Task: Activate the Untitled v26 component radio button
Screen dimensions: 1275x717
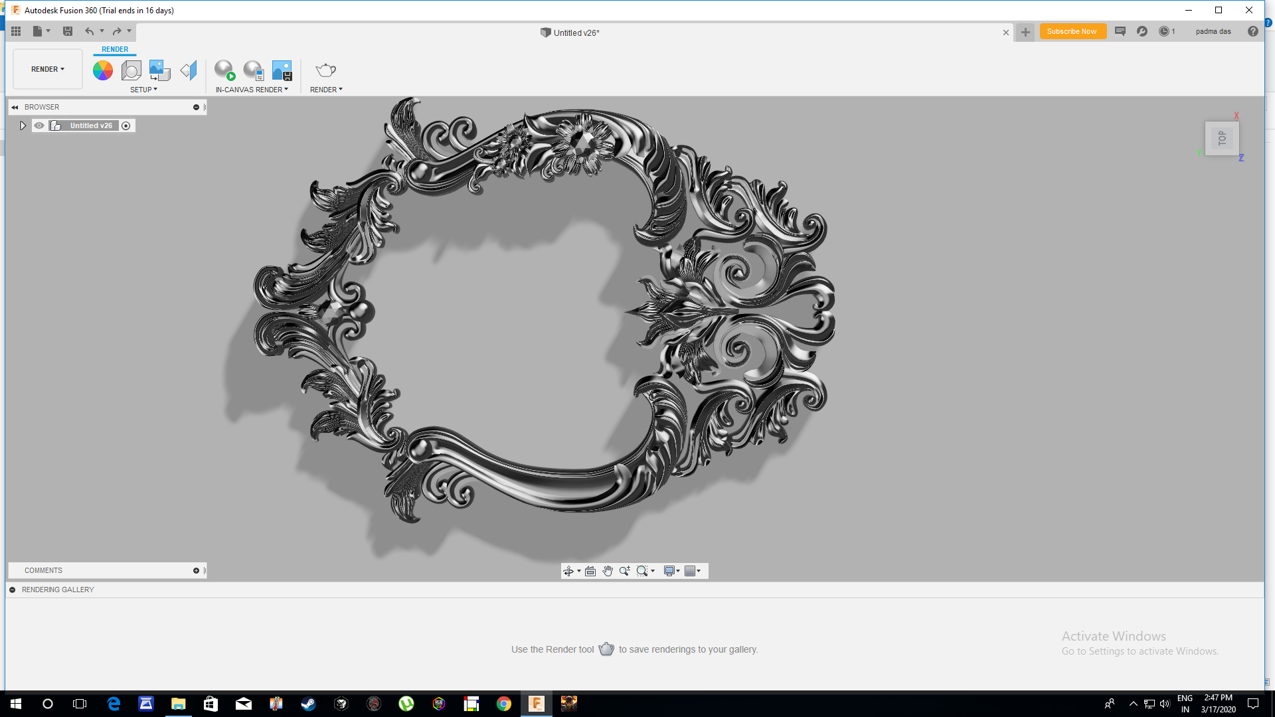Action: click(126, 125)
